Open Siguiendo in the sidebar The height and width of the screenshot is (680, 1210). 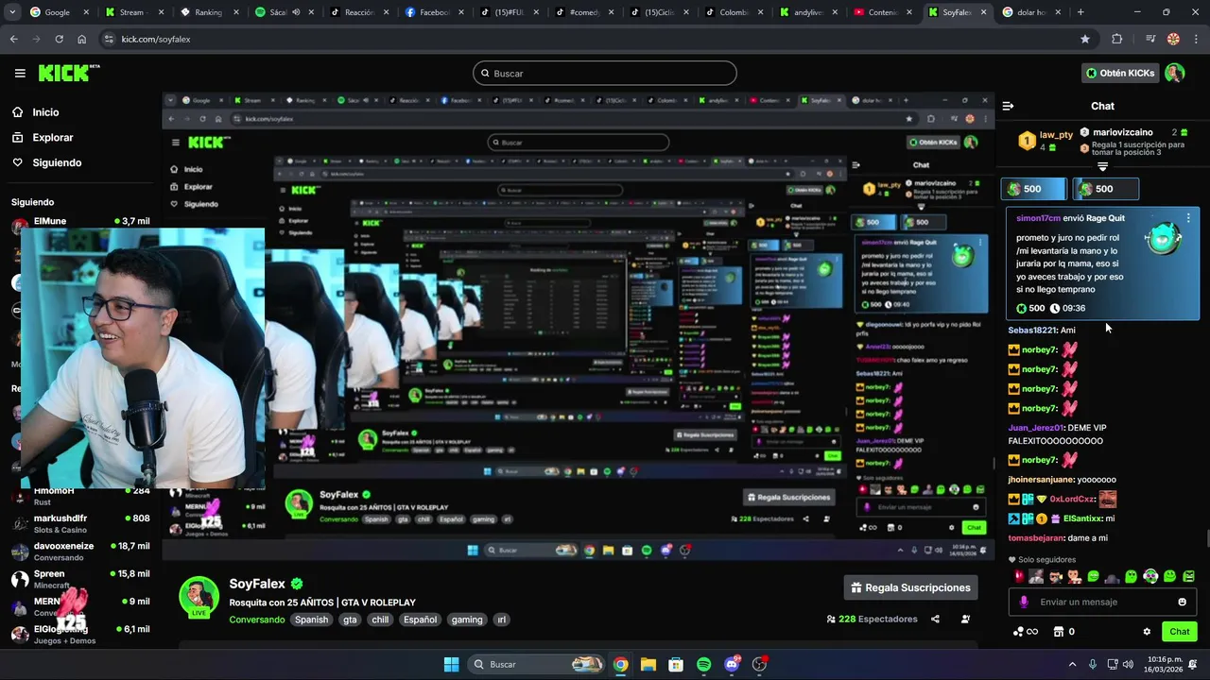46,162
